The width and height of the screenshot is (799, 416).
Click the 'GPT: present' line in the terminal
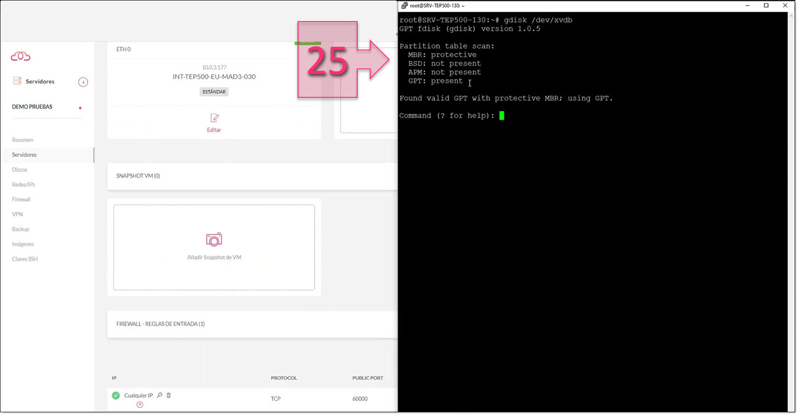(435, 81)
